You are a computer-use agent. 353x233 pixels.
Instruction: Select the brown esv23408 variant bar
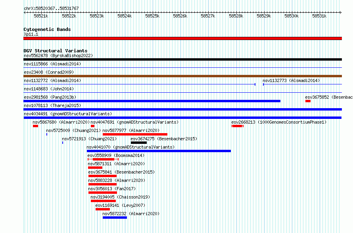click(x=182, y=76)
